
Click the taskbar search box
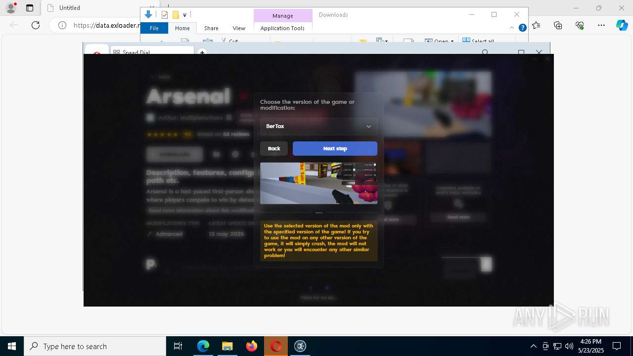(x=95, y=346)
